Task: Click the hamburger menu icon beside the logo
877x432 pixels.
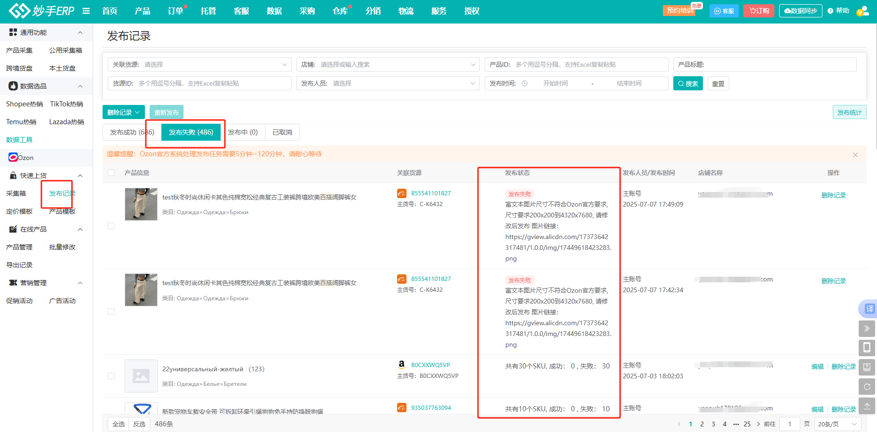Action: tap(86, 11)
